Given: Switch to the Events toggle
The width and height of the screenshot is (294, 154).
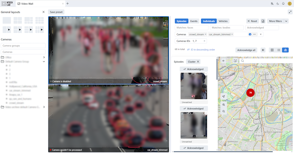Looking at the screenshot, I should [x=194, y=21].
